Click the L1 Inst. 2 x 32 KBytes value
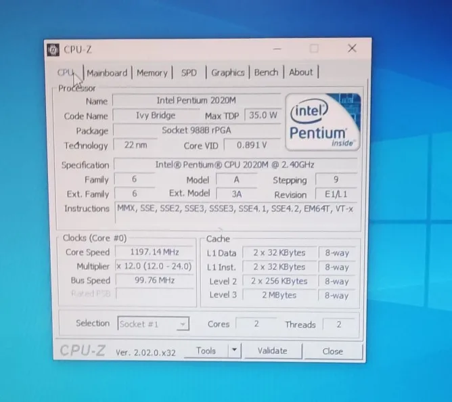Viewport: 452px width, 402px height. point(279,267)
